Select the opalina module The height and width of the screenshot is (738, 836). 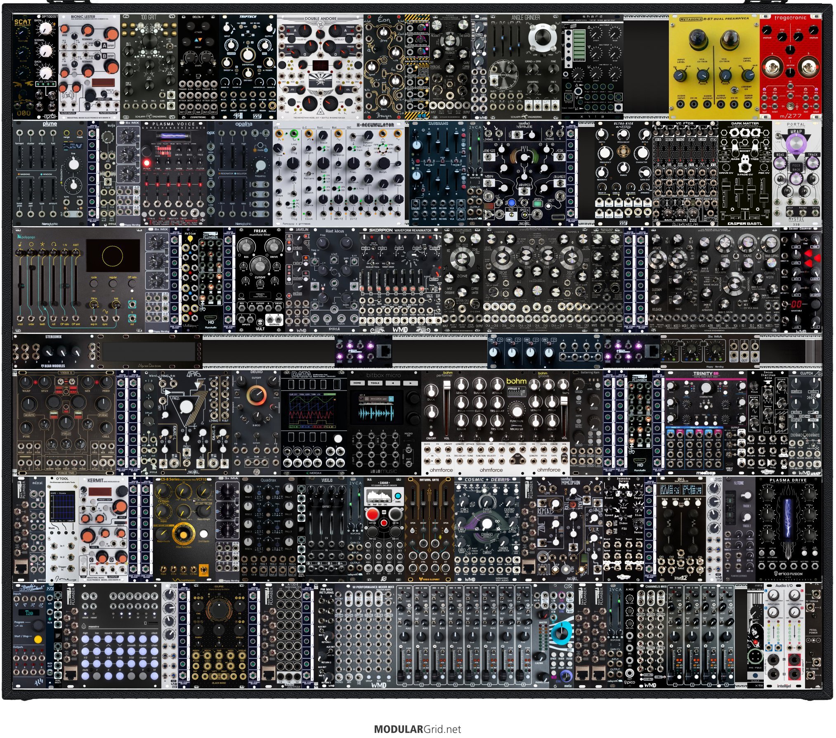click(244, 174)
